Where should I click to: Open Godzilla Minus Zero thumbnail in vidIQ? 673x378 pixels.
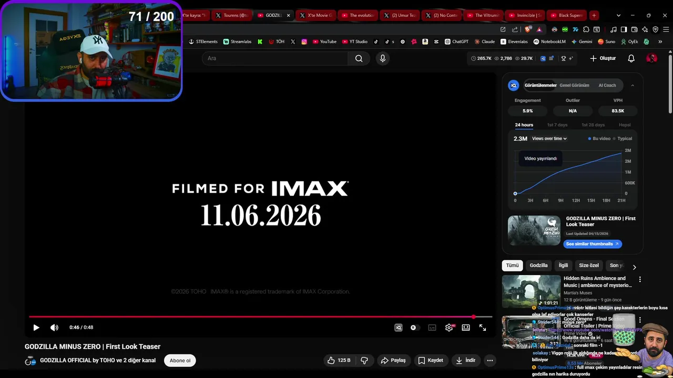(534, 230)
